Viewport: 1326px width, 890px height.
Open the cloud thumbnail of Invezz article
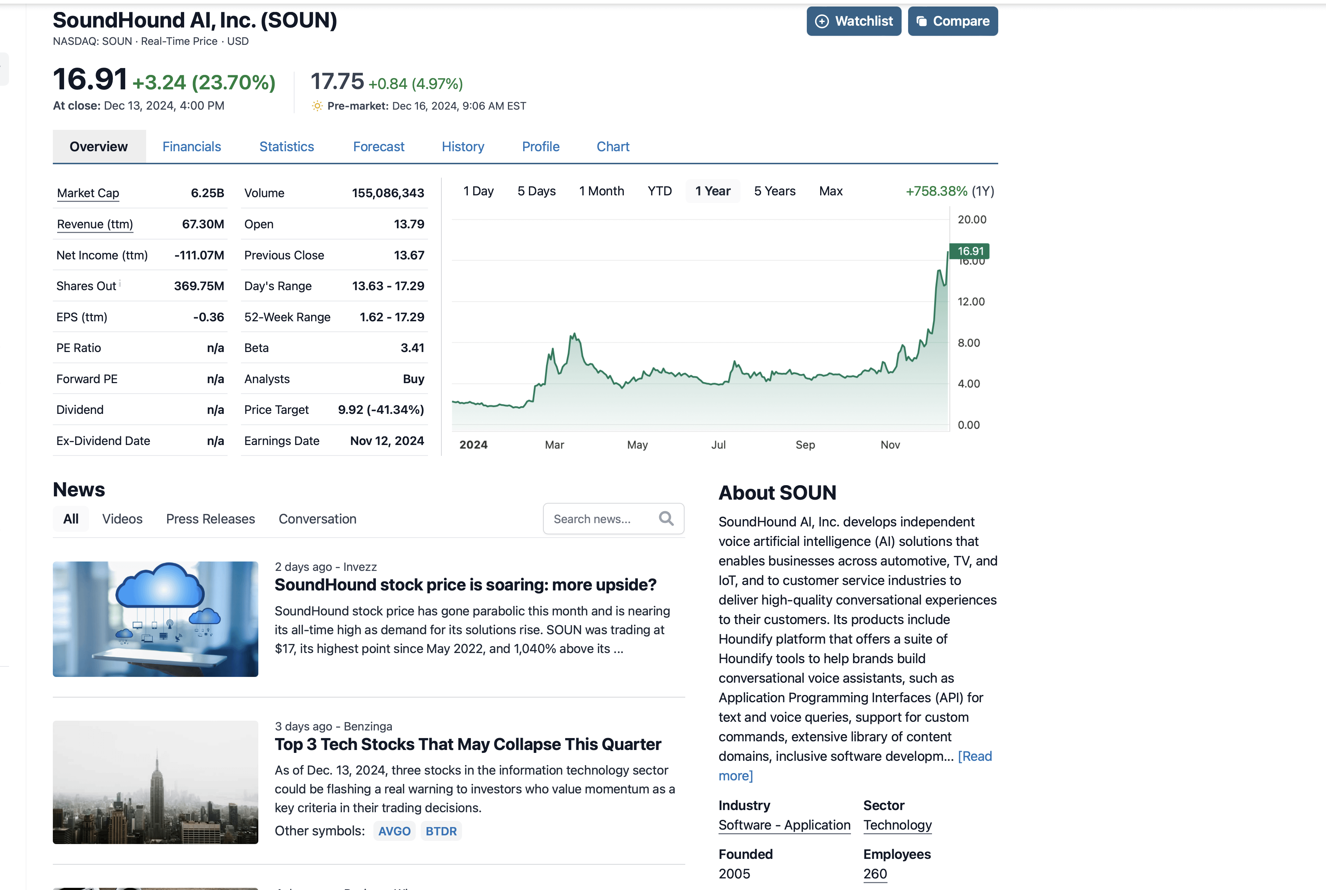point(156,619)
